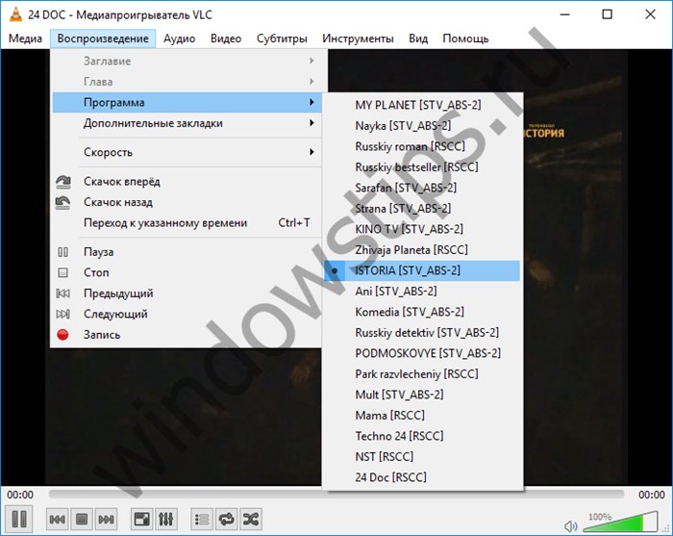Select Ani [STV_ABS-2] program
Viewport: 673px width, 536px height.
click(x=422, y=292)
